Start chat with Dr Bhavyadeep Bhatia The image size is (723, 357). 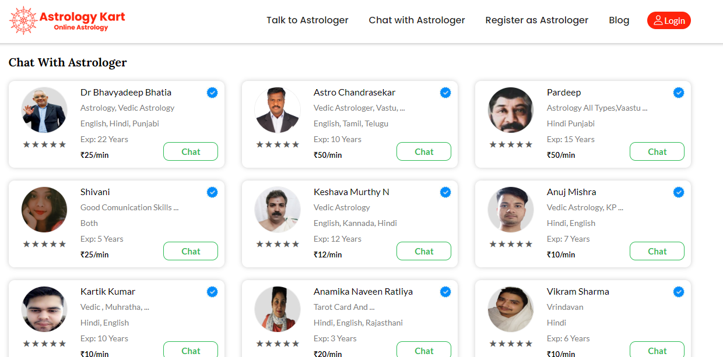pos(191,151)
